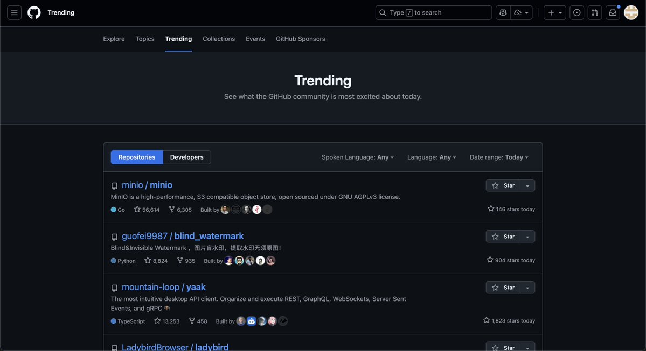Click first contributor avatar of blind_watermark
The image size is (646, 351).
[228, 261]
